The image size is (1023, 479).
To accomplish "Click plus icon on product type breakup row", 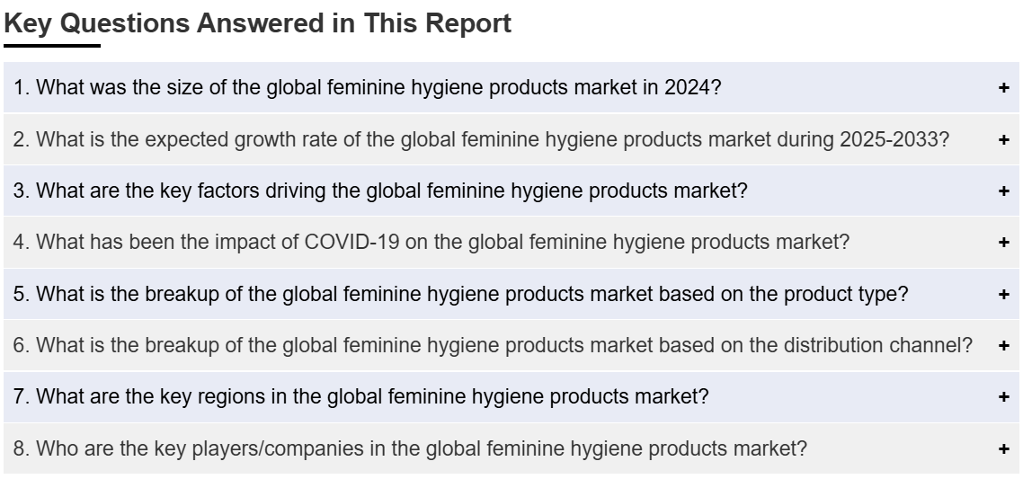I will pos(1004,294).
